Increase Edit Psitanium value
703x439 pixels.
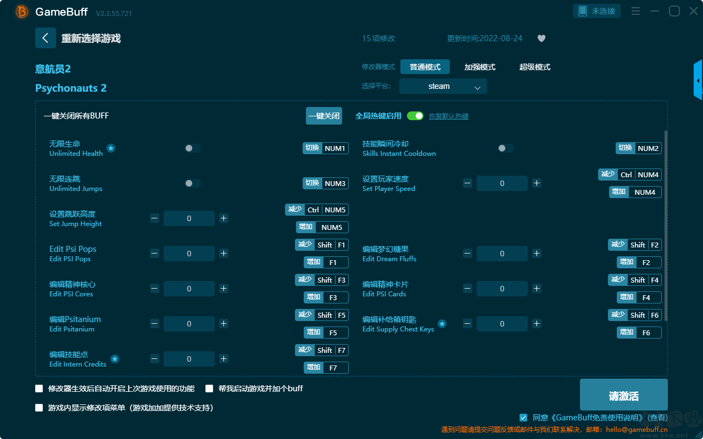(224, 324)
